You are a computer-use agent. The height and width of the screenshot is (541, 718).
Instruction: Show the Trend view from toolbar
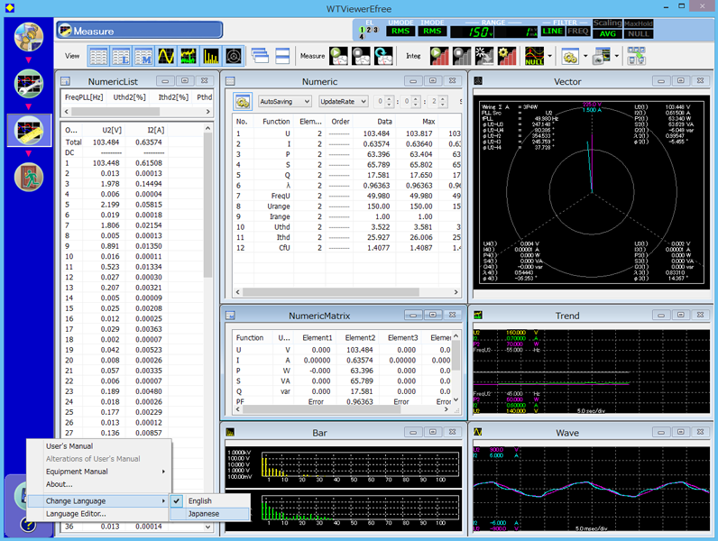point(189,56)
